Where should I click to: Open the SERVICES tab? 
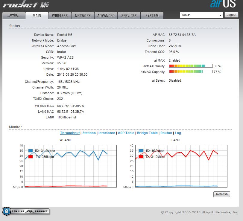pyautogui.click(x=129, y=16)
